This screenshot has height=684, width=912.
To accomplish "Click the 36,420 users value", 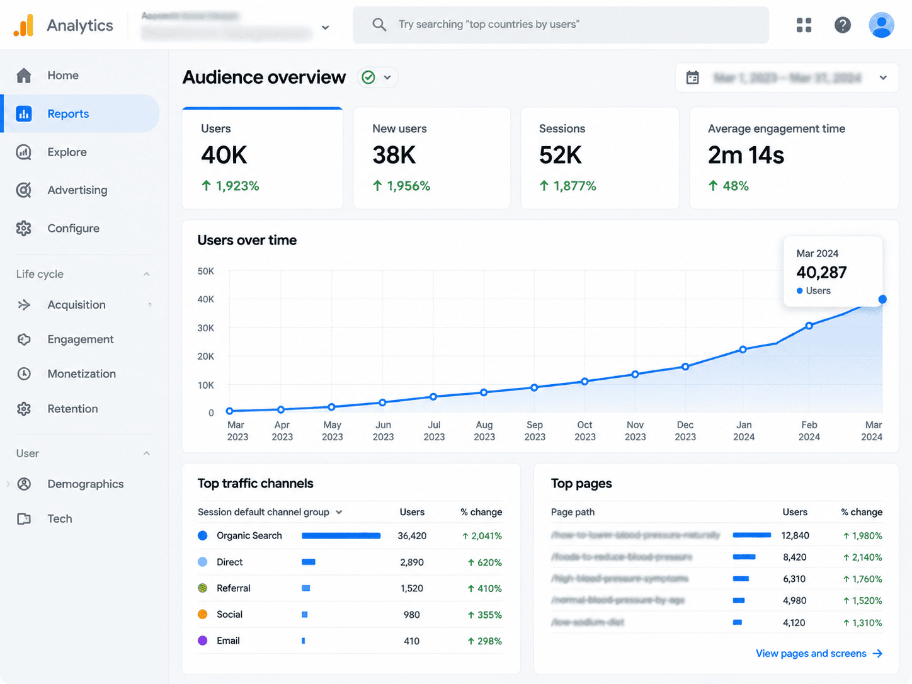I will tap(412, 536).
